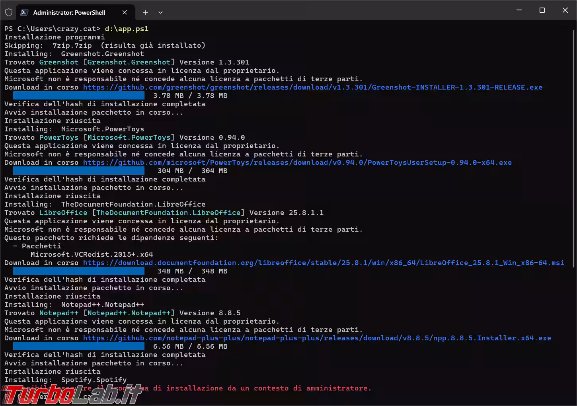Viewport: 577px width, 406px height.
Task: Click the 304 MB PowerToys progress bar
Action: coord(79,171)
